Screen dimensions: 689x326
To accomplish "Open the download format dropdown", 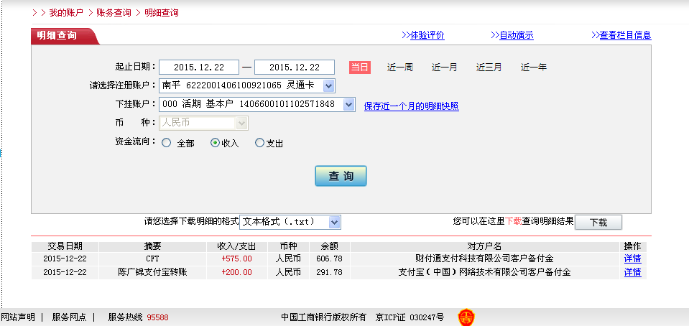I will (x=334, y=222).
